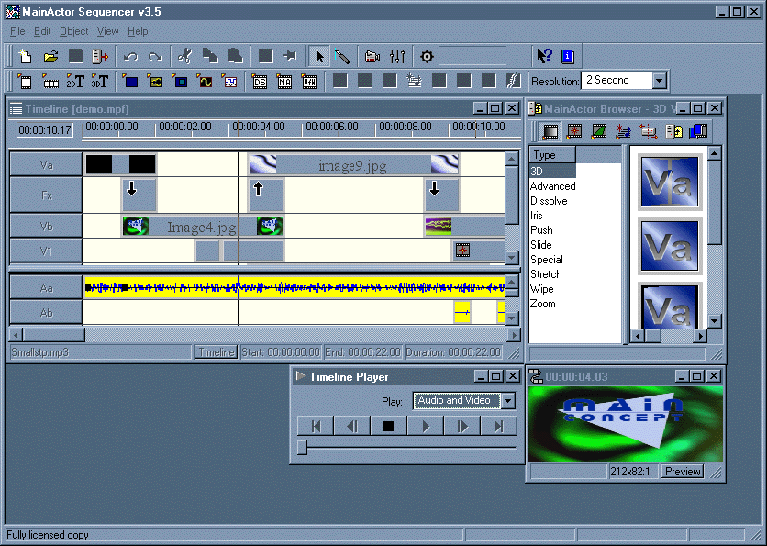767x546 pixels.
Task: Click the stacked blue windows Browser icon
Action: tap(698, 131)
